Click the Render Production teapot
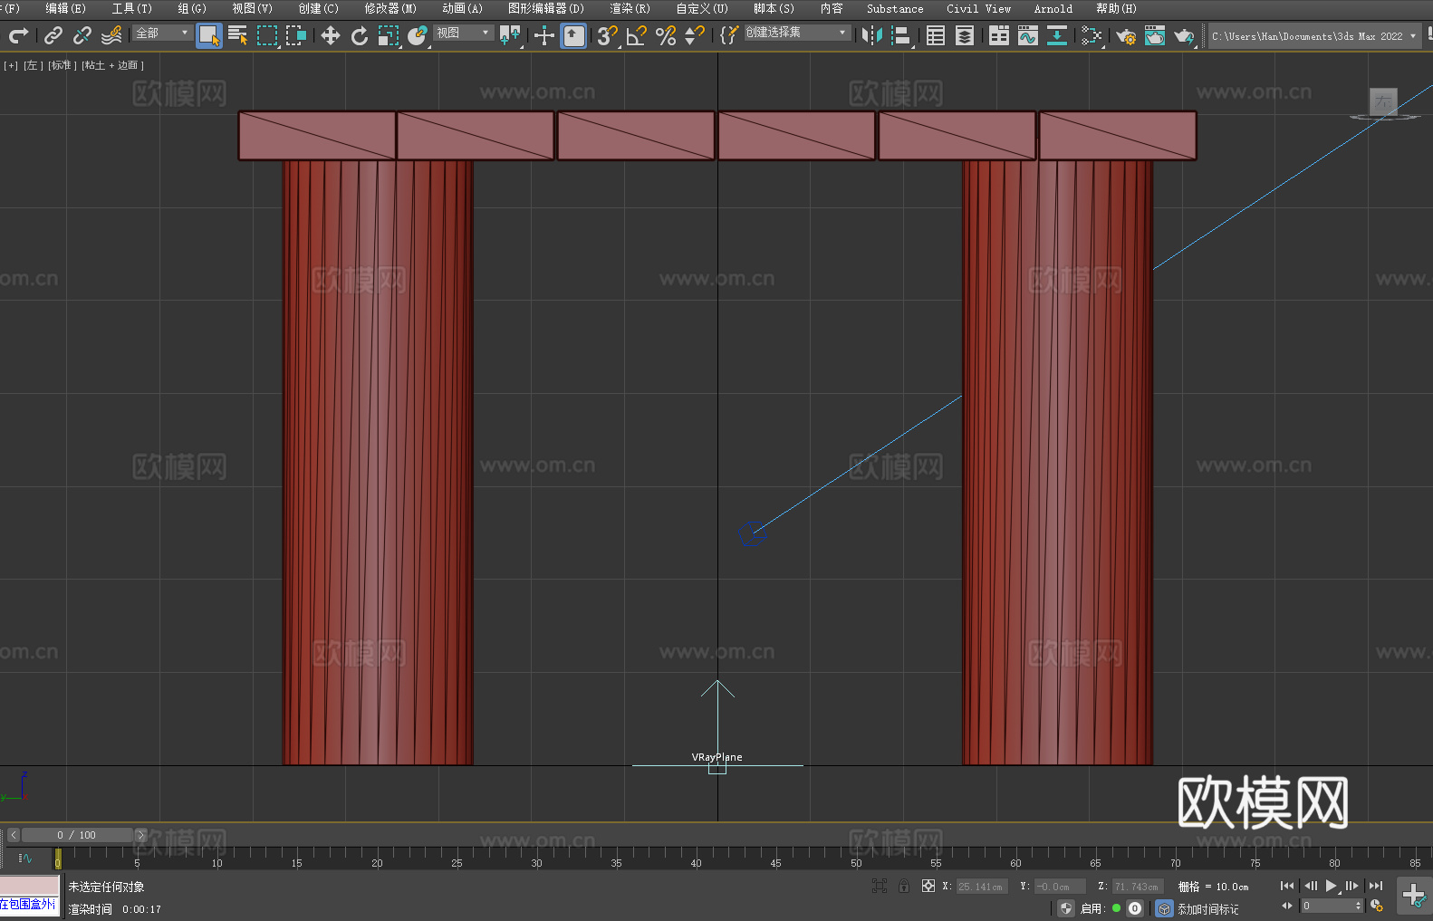Screen dimensions: 1433x921 (x=1184, y=35)
